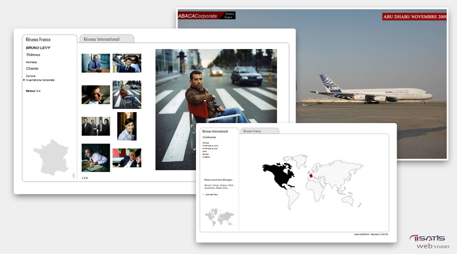Click the Retour << back link

(33, 91)
